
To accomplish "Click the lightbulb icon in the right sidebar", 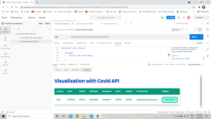I will pos(208,56).
